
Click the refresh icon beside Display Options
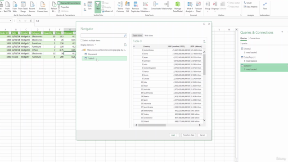[125, 45]
